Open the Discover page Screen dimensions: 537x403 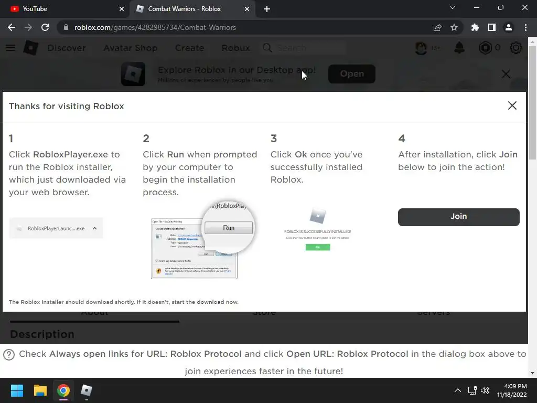tap(67, 48)
